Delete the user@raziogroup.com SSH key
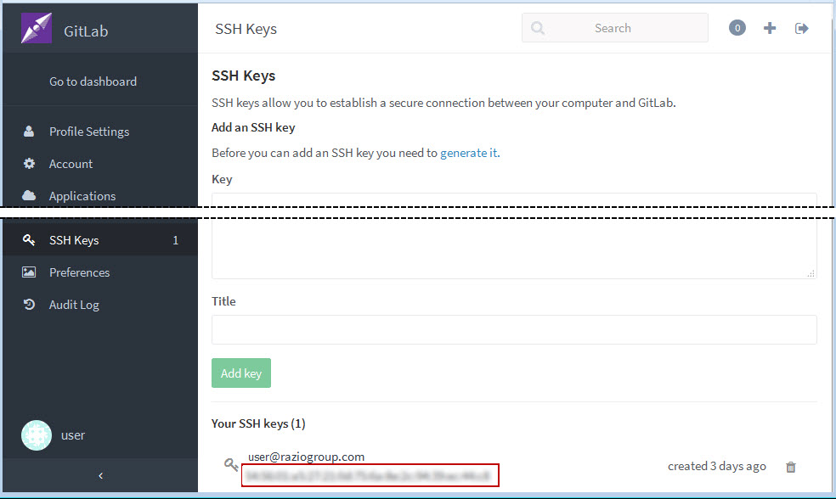Viewport: 836px width, 499px height. pyautogui.click(x=791, y=467)
